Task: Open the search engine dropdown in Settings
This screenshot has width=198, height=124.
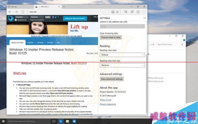Action: tap(122, 26)
